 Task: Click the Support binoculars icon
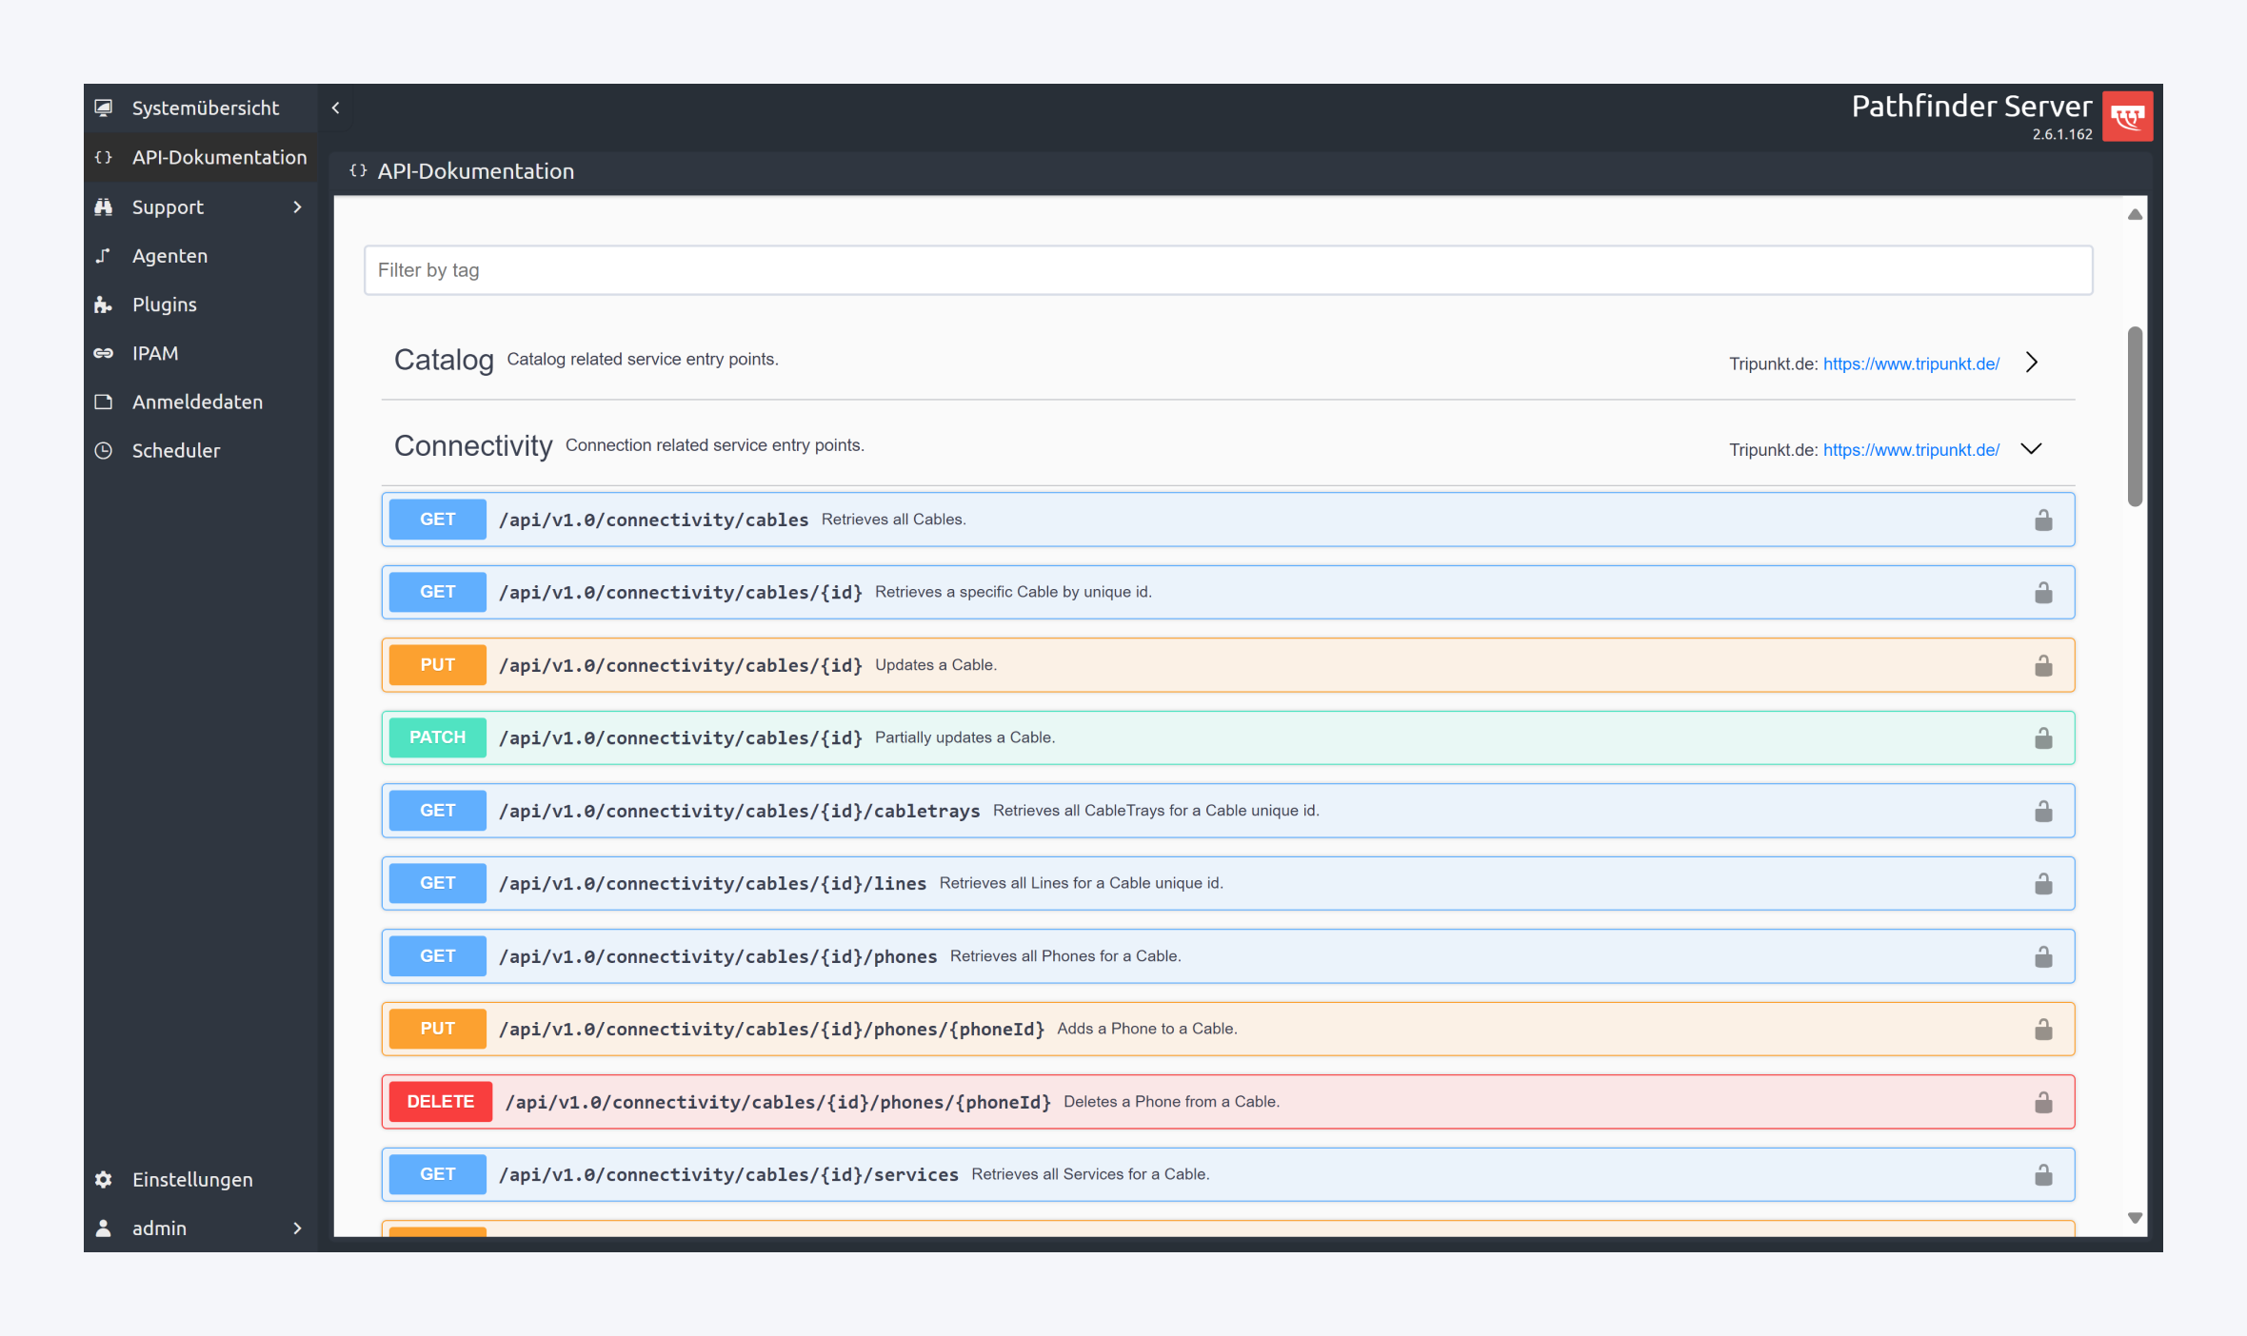[104, 206]
